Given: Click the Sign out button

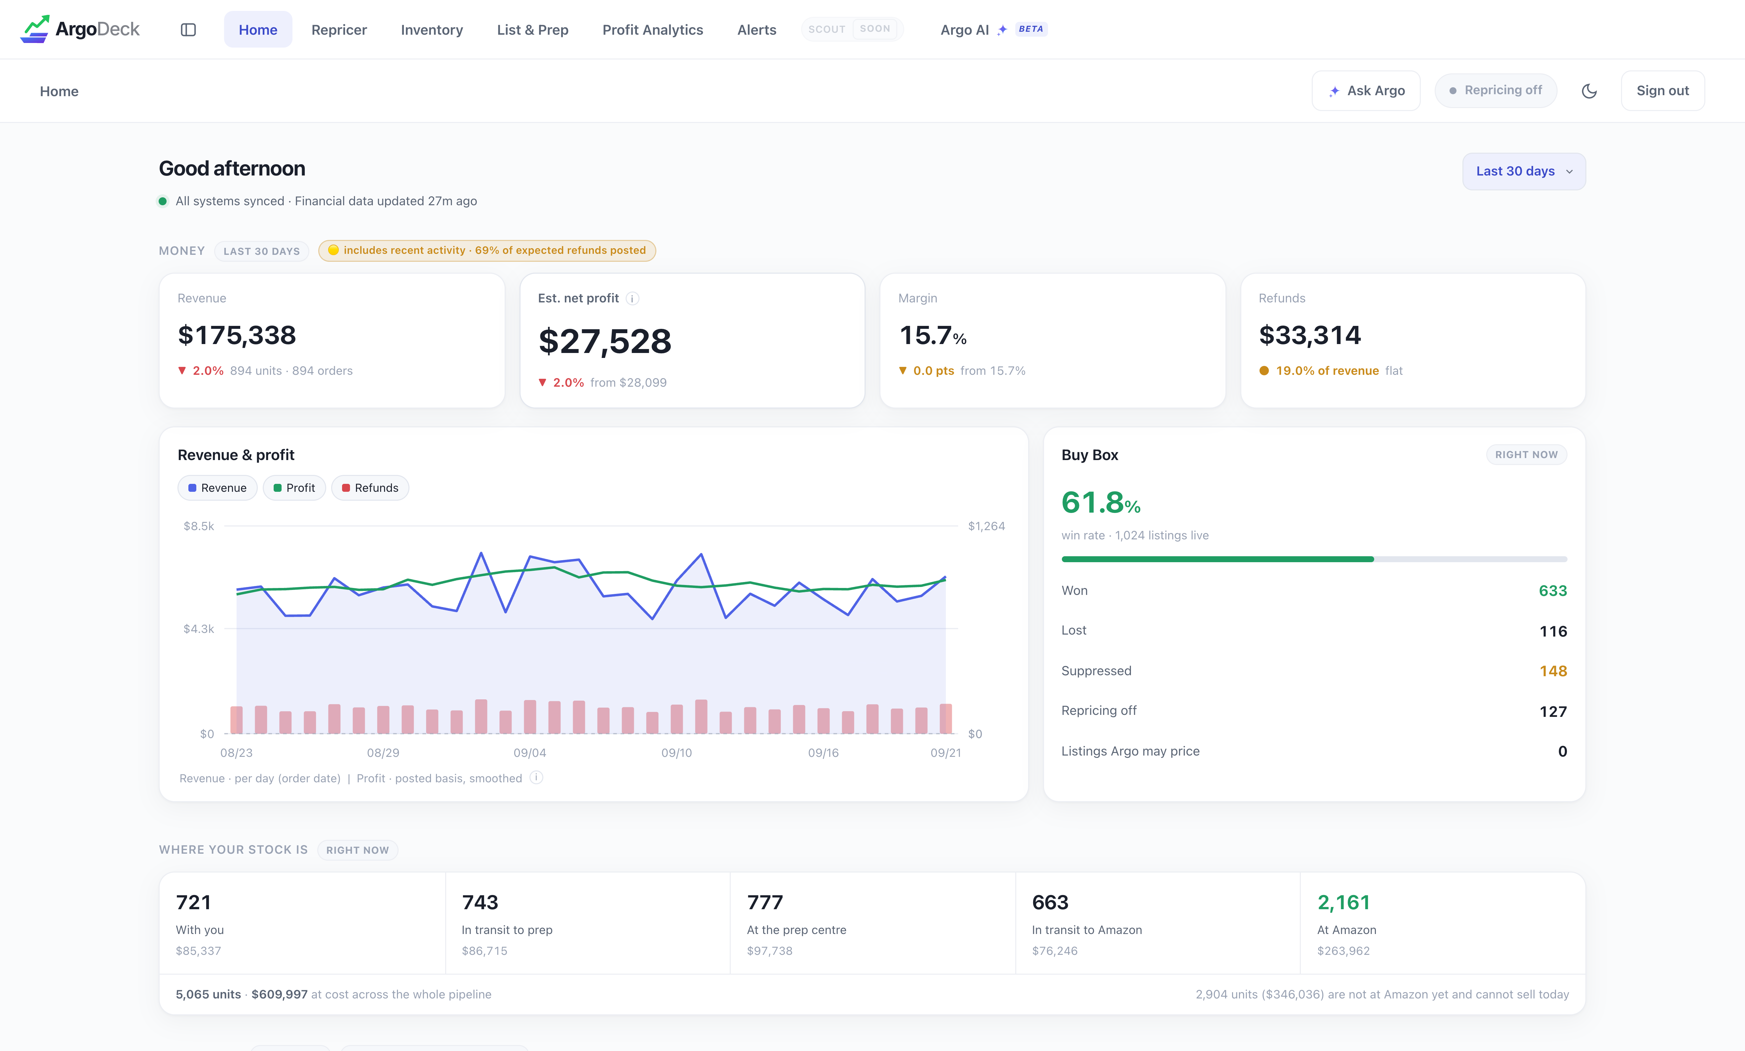Looking at the screenshot, I should pos(1662,91).
